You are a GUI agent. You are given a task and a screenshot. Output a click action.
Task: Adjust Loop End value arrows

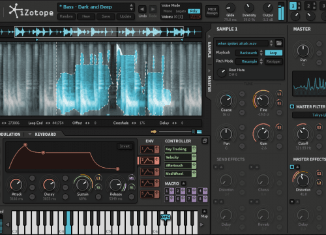point(48,123)
